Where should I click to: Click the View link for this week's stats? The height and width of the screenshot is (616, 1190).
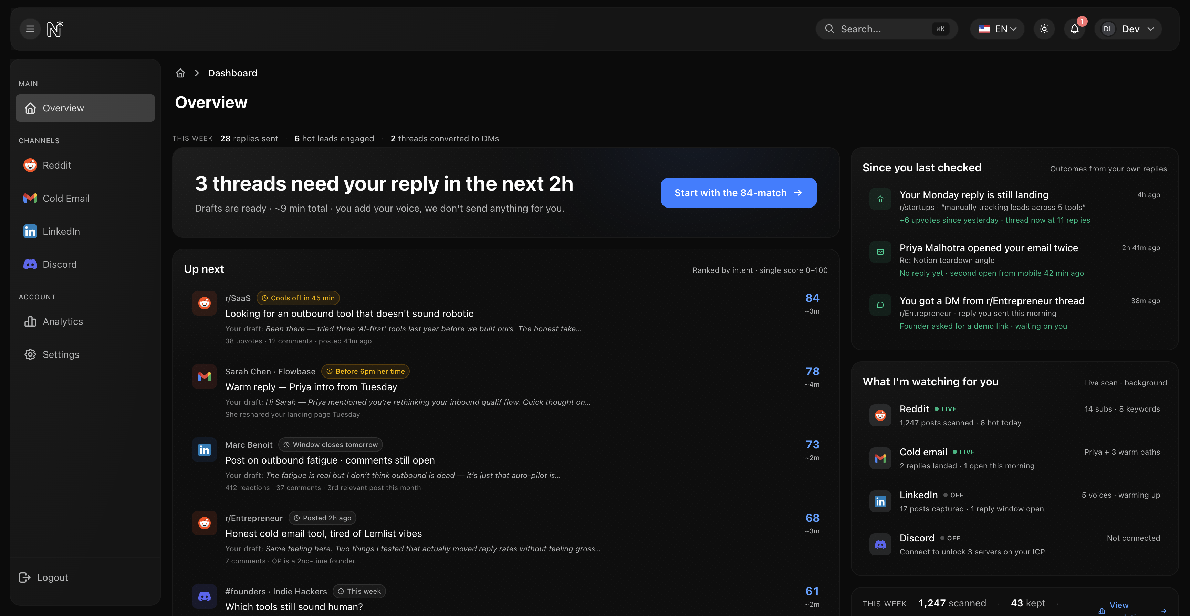(1118, 605)
